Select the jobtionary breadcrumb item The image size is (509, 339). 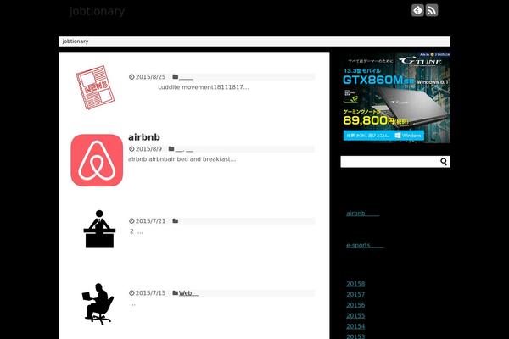(x=75, y=41)
